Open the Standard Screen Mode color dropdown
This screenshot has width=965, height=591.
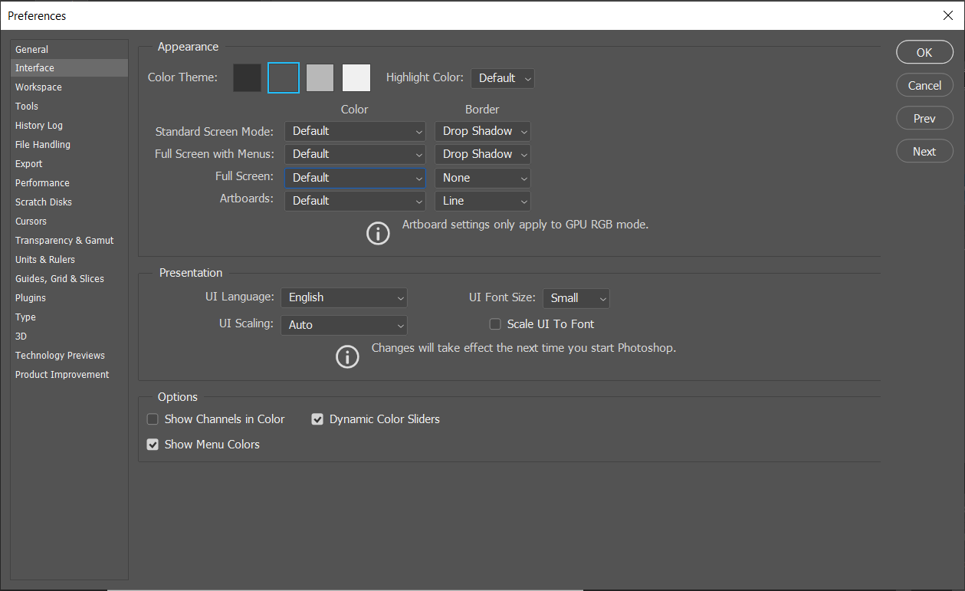tap(354, 131)
